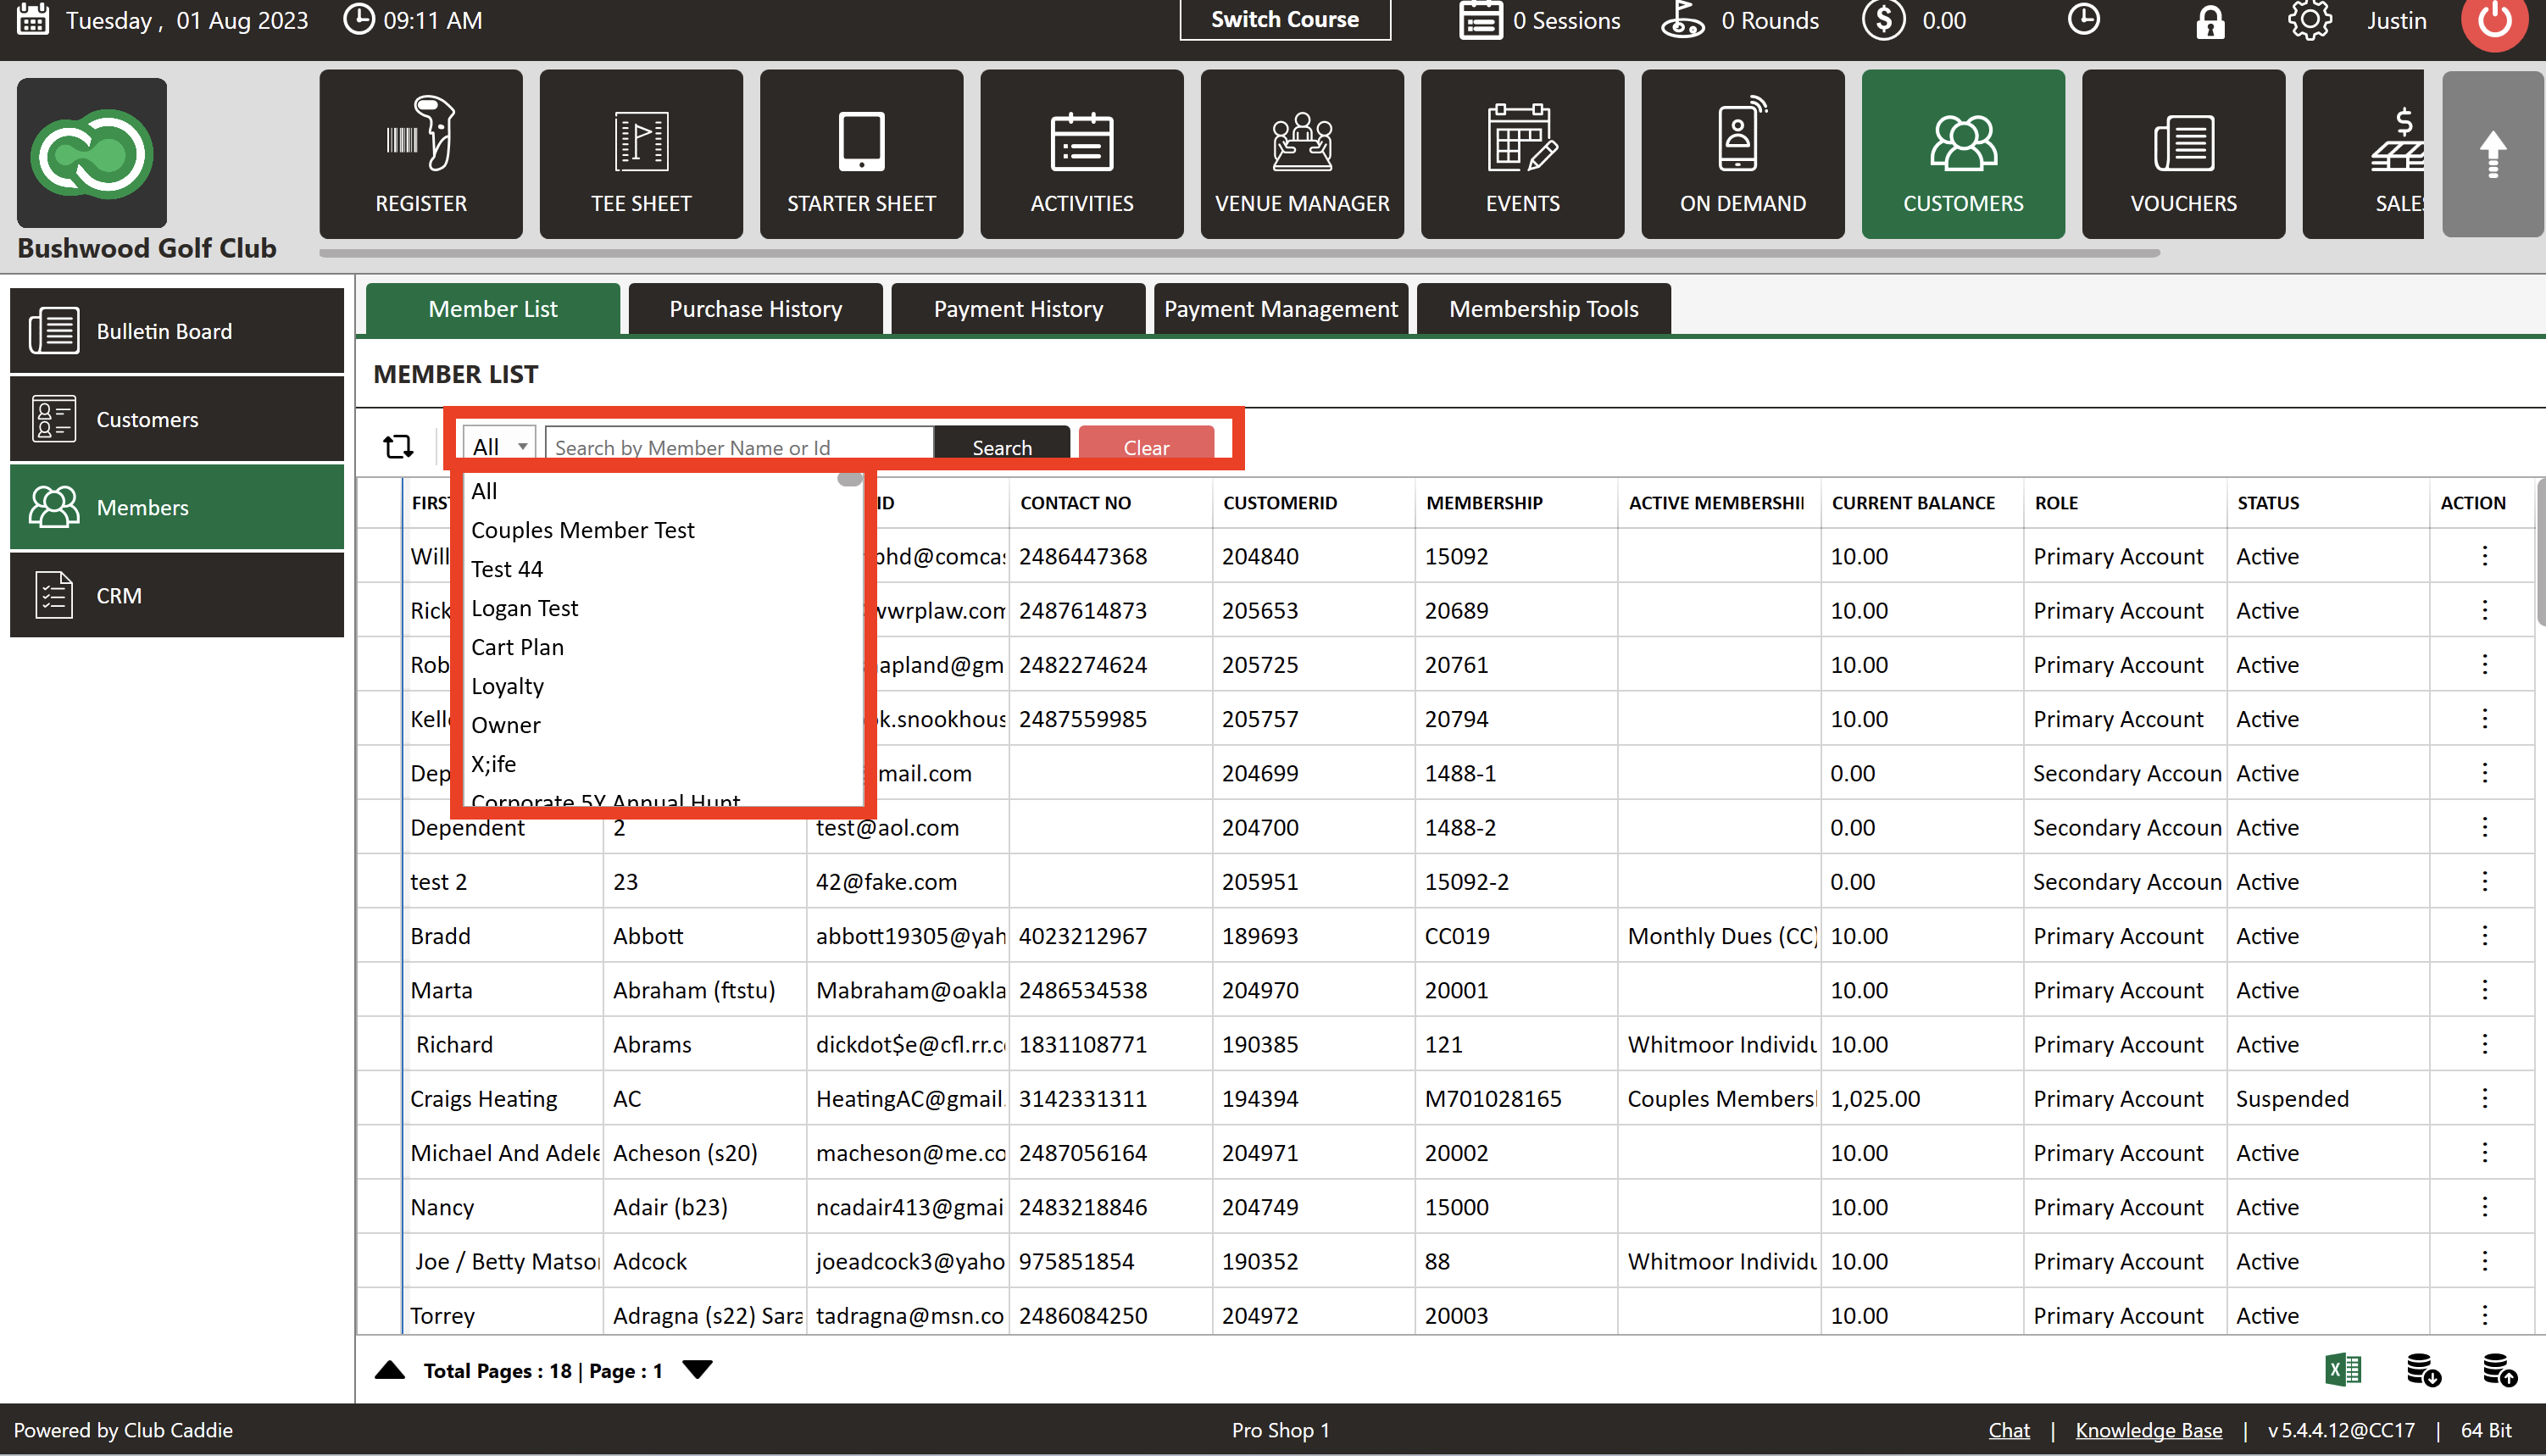Open the membership type filter dropdown
Image resolution: width=2546 pixels, height=1456 pixels.
(x=499, y=446)
